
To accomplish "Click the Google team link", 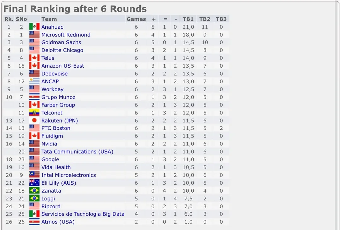I will click(x=50, y=160).
